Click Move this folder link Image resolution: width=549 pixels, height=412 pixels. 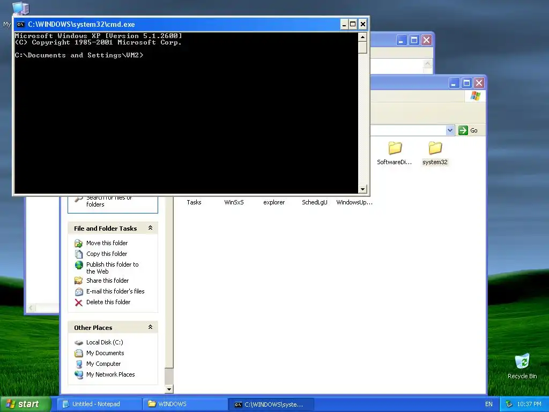coord(107,243)
